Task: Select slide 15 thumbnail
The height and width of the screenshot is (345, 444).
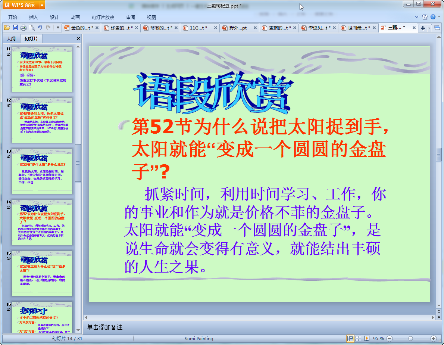Action: point(42,273)
